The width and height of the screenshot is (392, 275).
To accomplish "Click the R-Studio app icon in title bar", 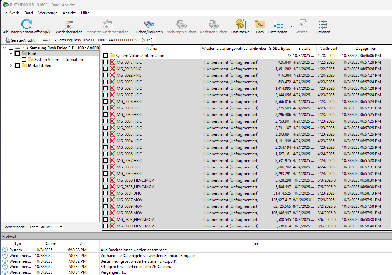I will (x=6, y=5).
